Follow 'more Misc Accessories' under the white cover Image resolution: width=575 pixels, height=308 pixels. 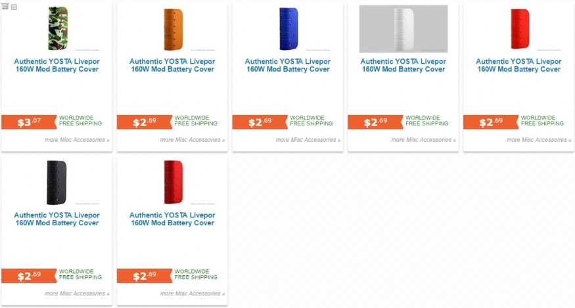click(x=424, y=140)
